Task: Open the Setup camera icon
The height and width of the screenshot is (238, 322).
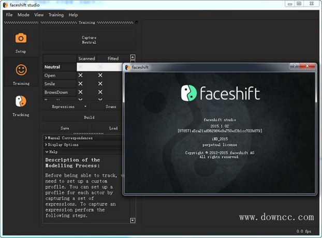Action: click(21, 38)
